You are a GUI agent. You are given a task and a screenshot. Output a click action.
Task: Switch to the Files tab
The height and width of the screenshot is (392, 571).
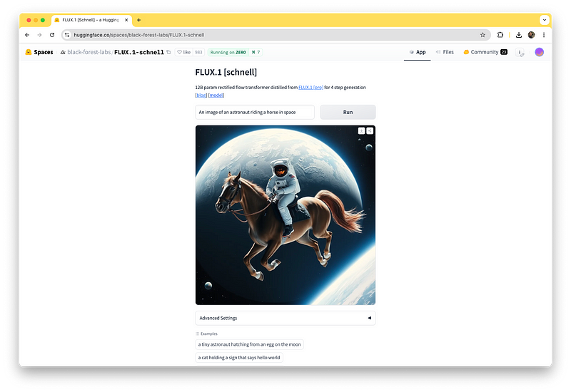click(x=445, y=52)
